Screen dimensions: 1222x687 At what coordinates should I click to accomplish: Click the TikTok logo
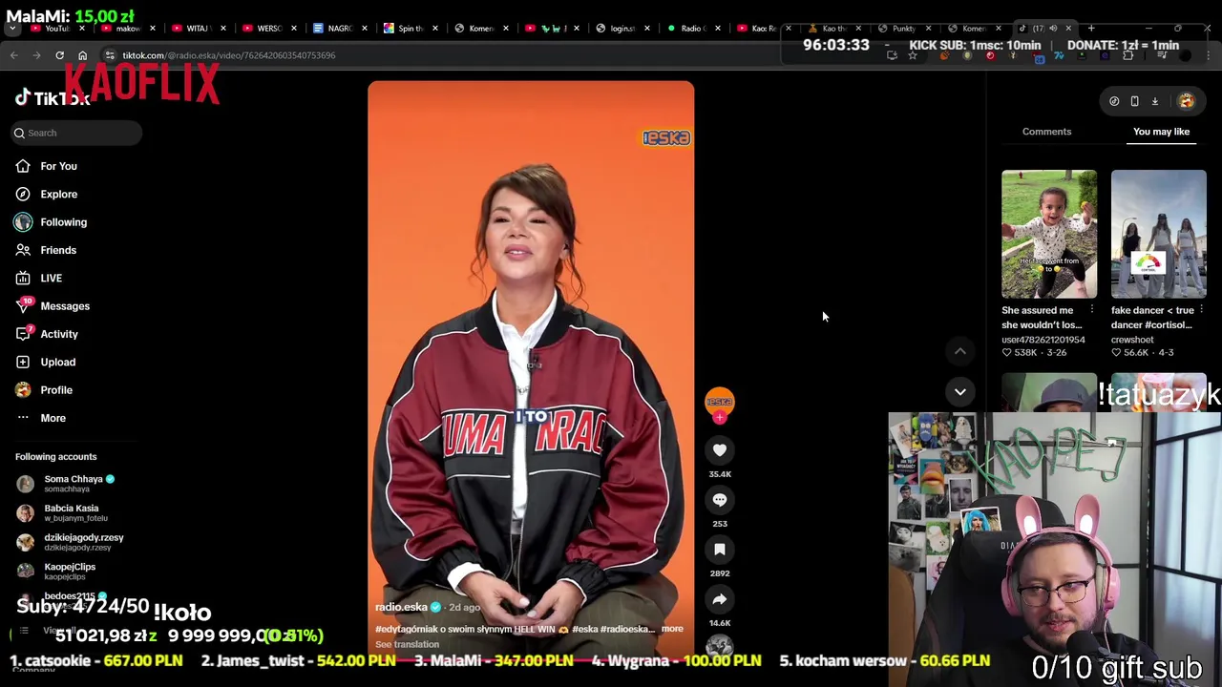pyautogui.click(x=52, y=97)
